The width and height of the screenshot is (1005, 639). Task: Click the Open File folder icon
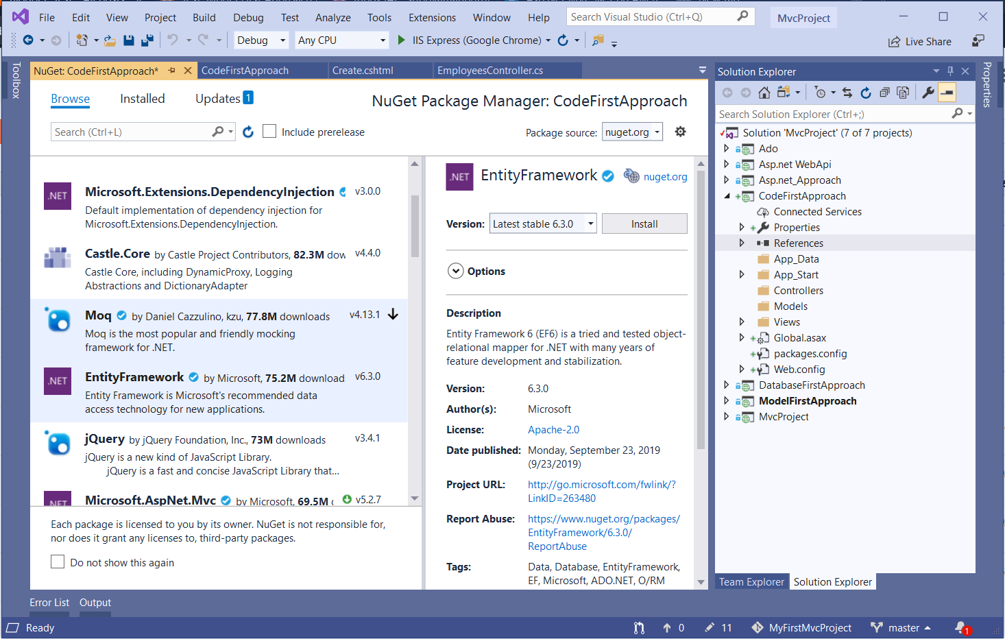[x=110, y=40]
